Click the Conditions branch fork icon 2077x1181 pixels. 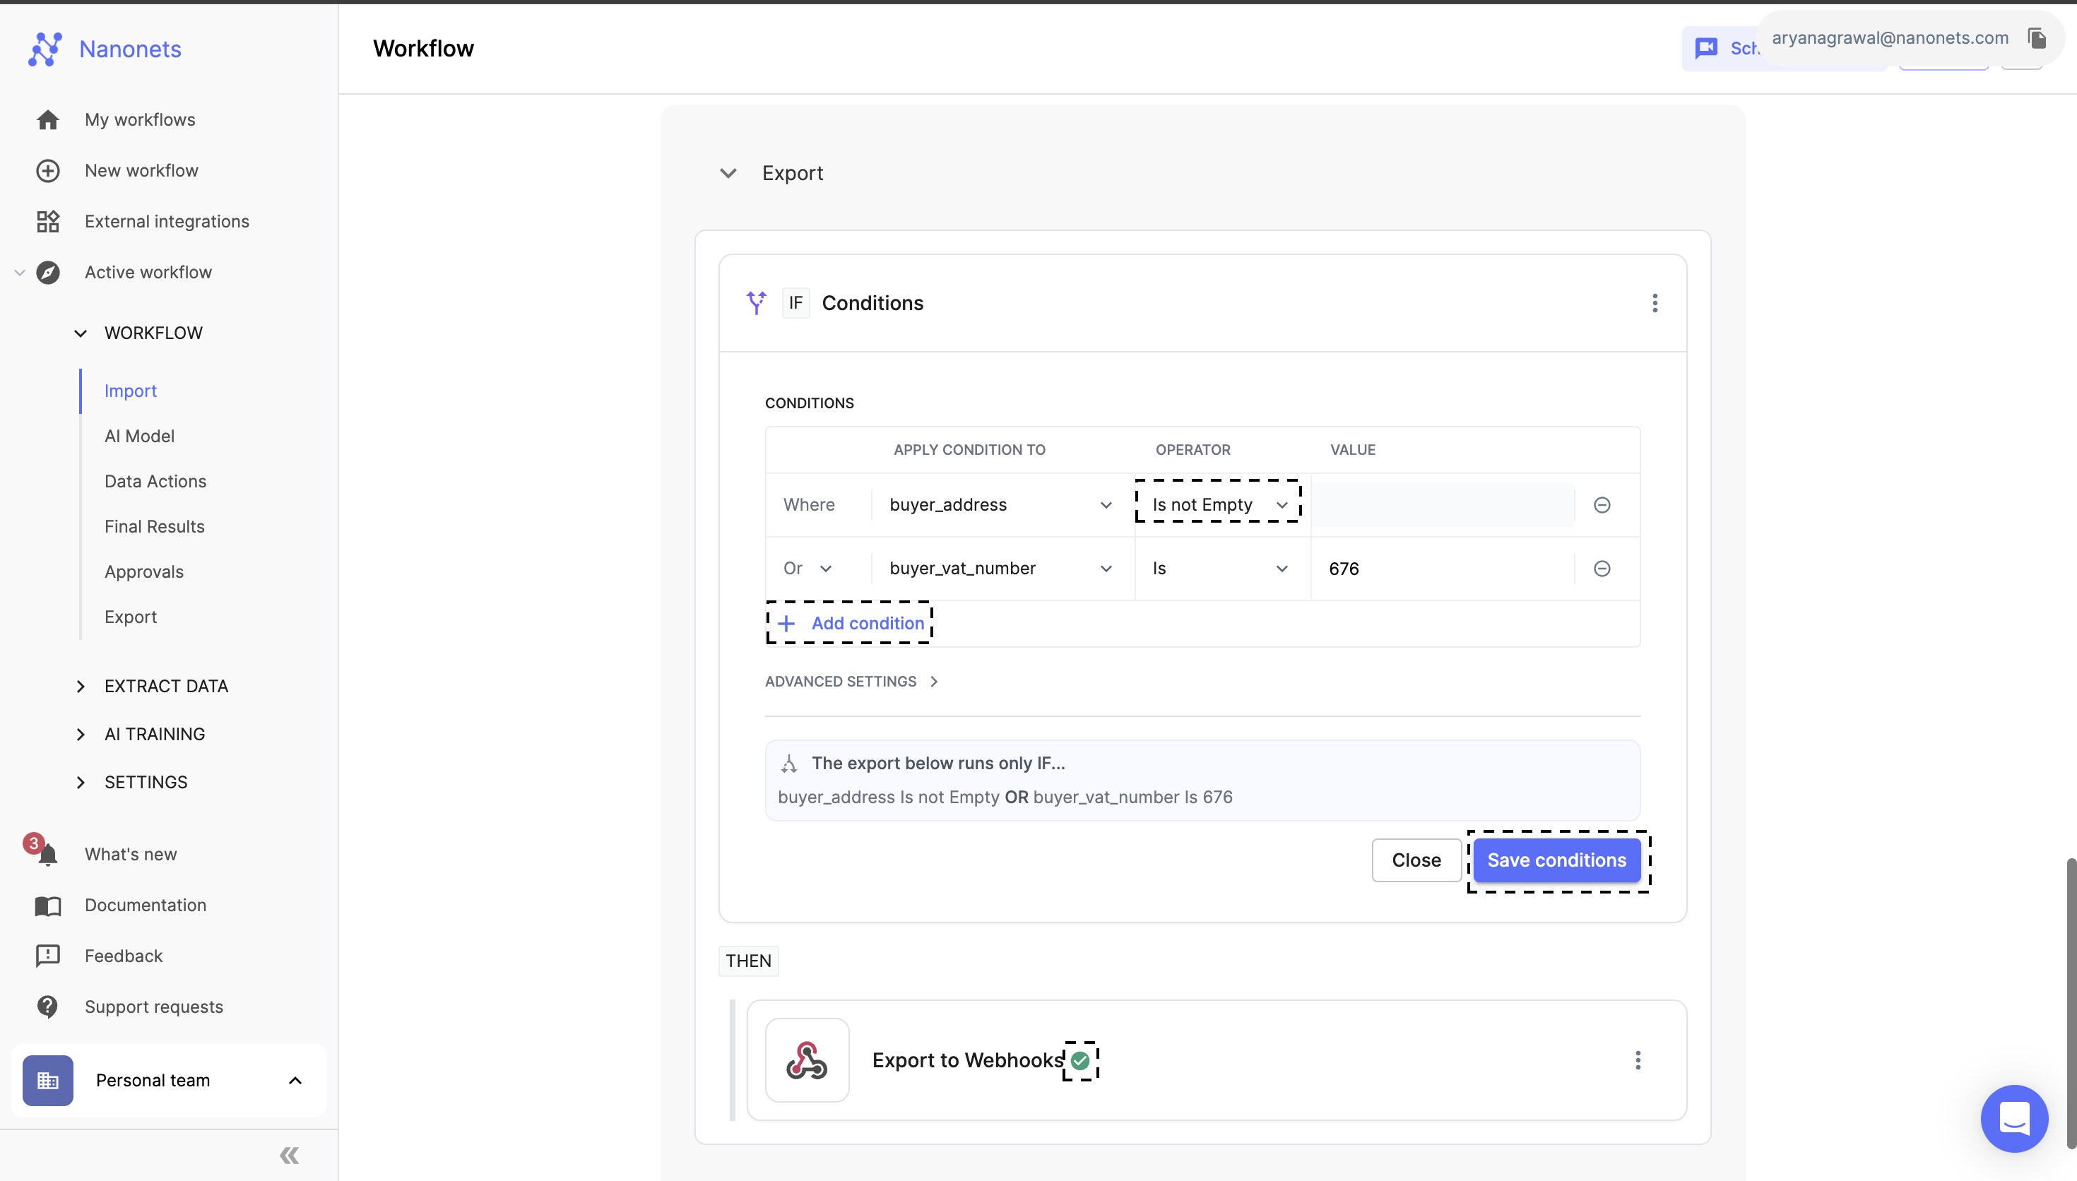757,302
